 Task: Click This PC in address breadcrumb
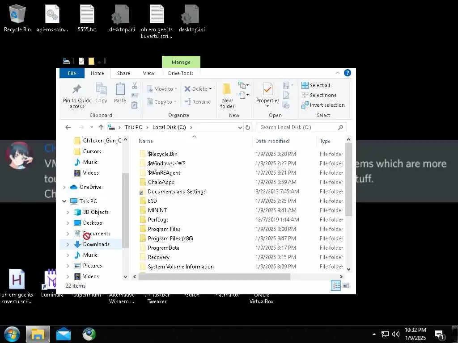pyautogui.click(x=133, y=127)
